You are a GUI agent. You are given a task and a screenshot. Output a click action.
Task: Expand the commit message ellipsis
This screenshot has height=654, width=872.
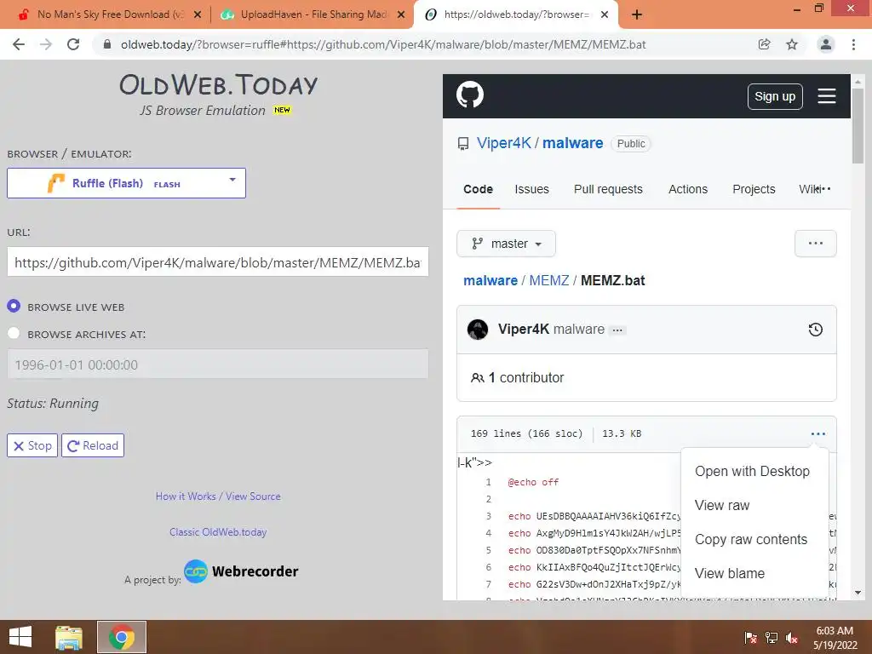[x=617, y=330]
